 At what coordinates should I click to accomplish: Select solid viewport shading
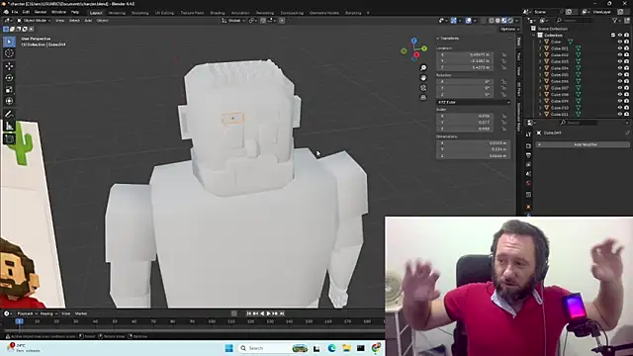coord(497,20)
